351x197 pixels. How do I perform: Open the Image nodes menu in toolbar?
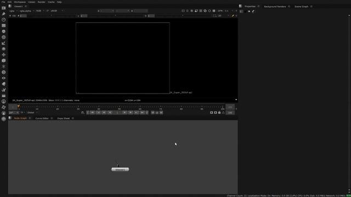[x=4, y=8]
